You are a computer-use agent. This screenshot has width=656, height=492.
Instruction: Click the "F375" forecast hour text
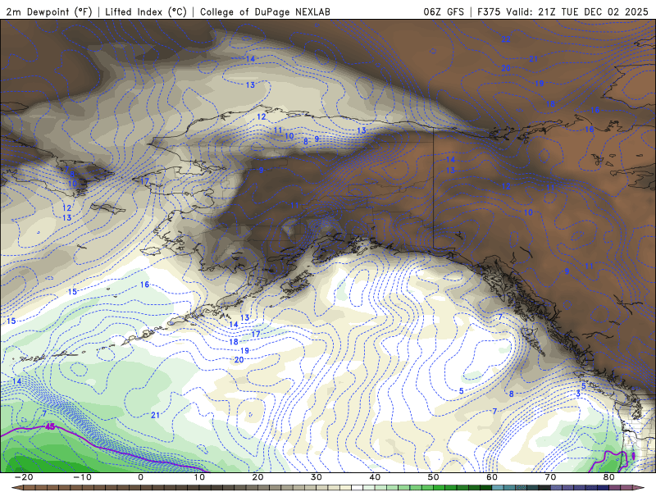coord(489,11)
